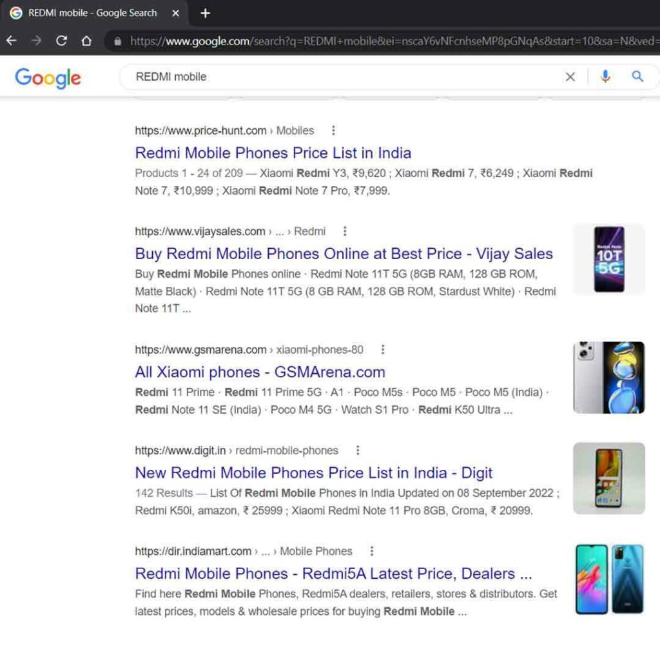Viewport: 660px width, 660px height.
Task: Click dir.indiamart.com › Mobile Phones URL
Action: 243,551
